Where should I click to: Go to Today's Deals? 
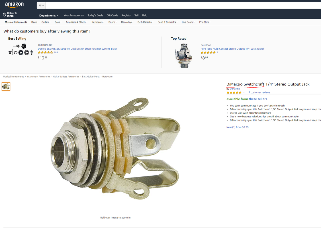pyautogui.click(x=95, y=15)
